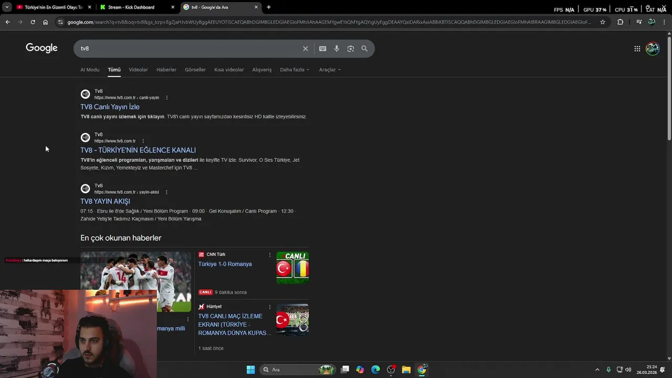Open TV8 CANLI MAÇ İZLEME EKRANI link

[x=235, y=324]
